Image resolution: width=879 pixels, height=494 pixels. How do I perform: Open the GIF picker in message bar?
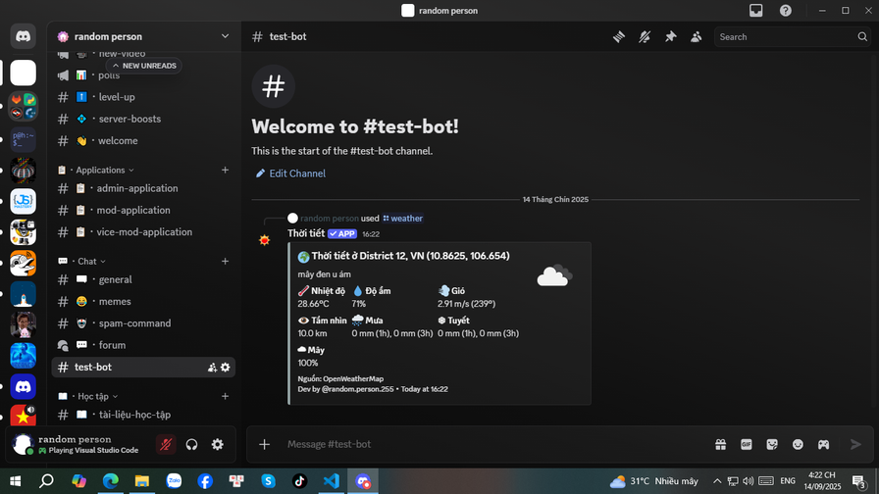tap(746, 444)
